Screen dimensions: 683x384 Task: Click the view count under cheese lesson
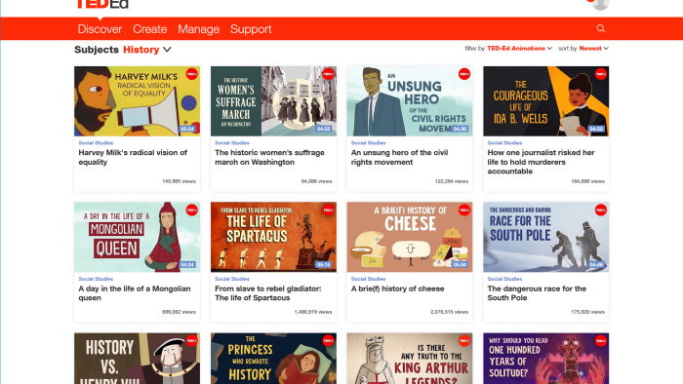[450, 312]
